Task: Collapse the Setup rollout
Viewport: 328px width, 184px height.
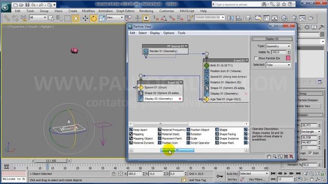Action: coord(310,94)
